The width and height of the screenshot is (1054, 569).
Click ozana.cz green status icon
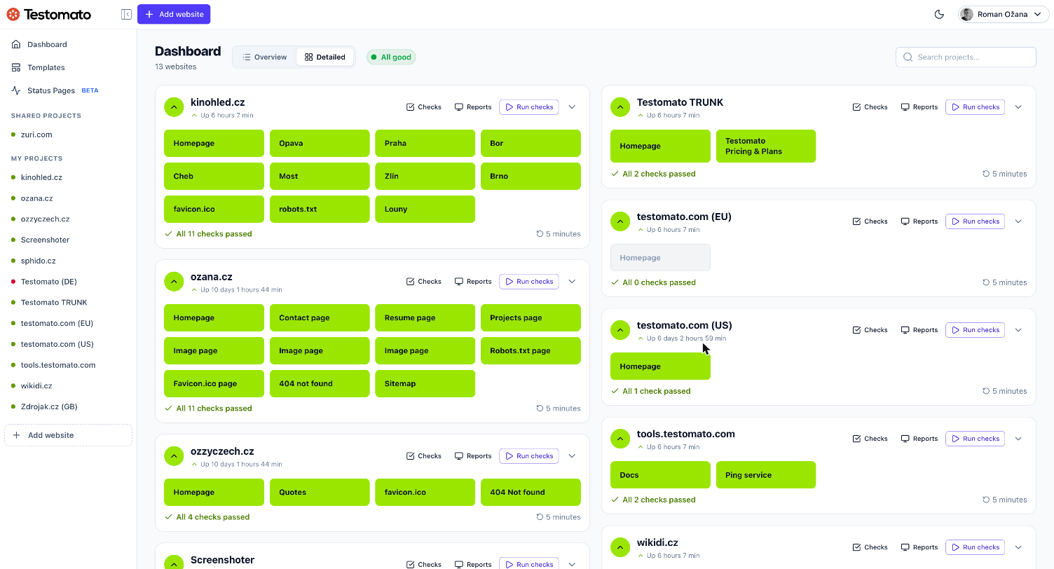174,282
